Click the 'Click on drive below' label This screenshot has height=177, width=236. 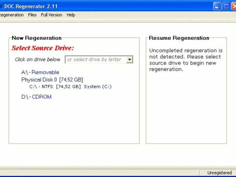click(37, 60)
